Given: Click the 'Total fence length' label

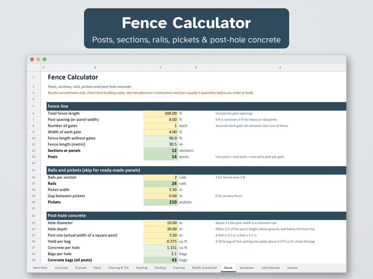Looking at the screenshot, I should [x=63, y=113].
